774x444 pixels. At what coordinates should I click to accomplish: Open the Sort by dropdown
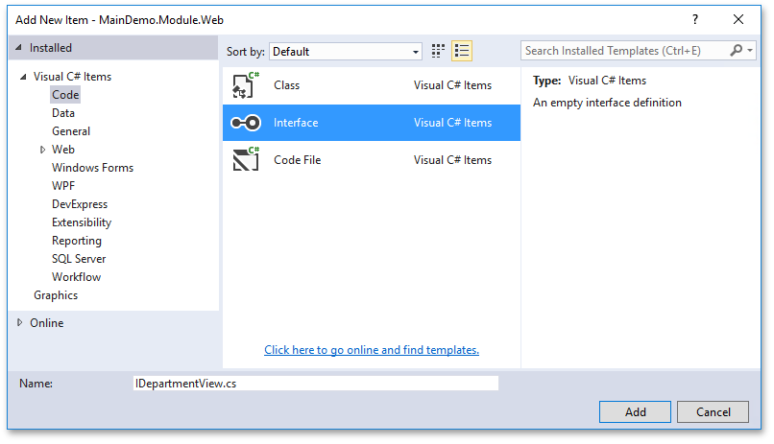(346, 52)
